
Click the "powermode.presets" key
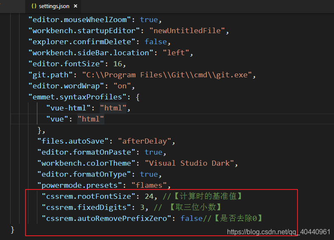pos(79,186)
